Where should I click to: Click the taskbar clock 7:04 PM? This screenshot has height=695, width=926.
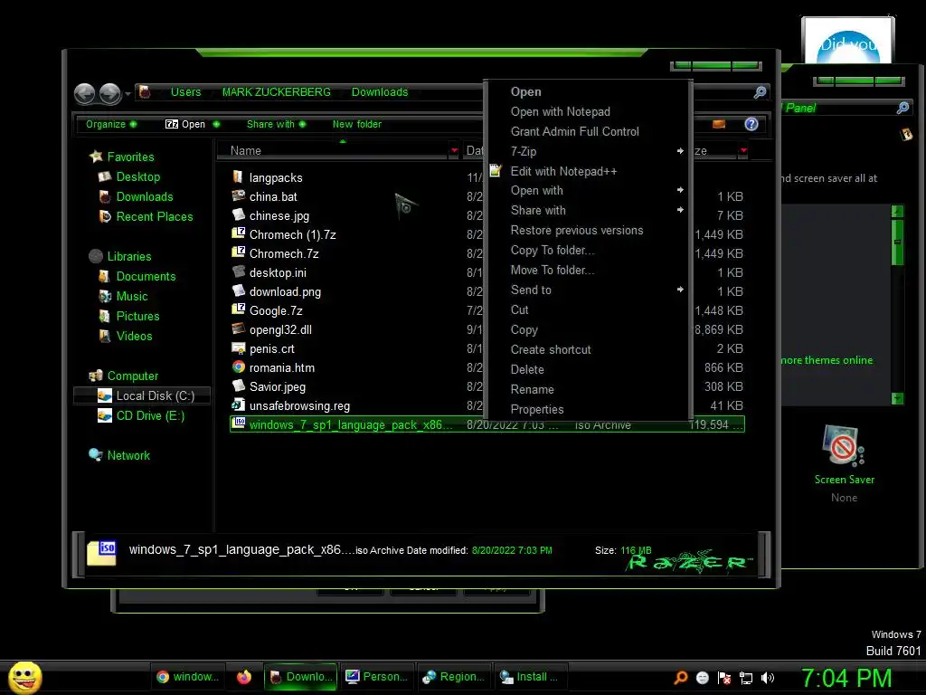click(846, 678)
